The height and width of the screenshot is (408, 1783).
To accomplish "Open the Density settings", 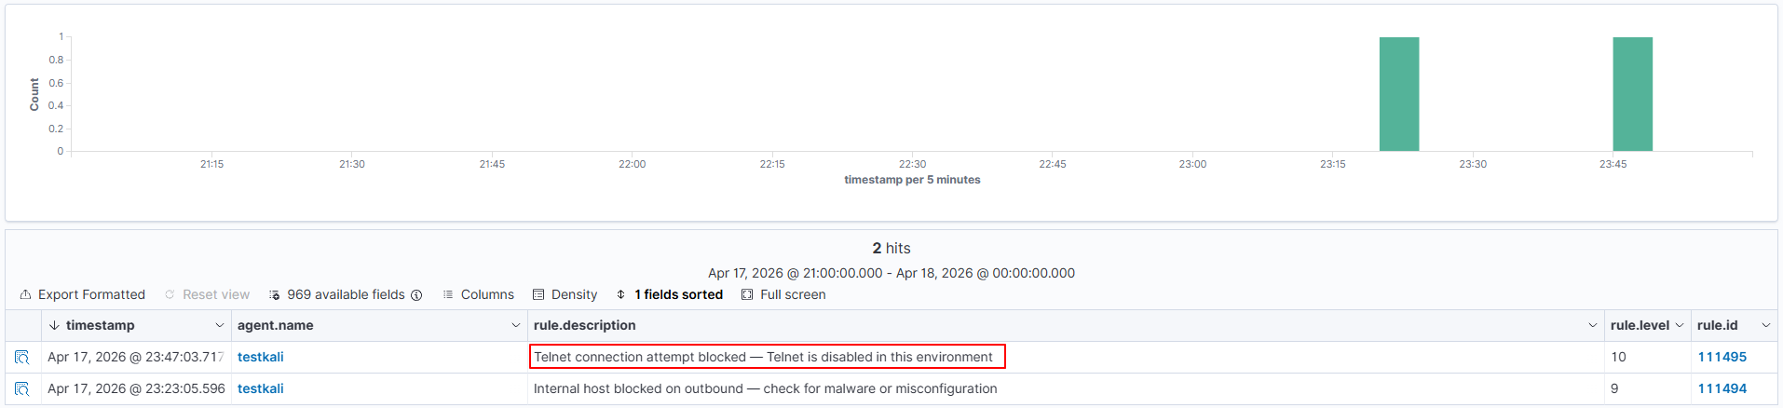I will [565, 295].
